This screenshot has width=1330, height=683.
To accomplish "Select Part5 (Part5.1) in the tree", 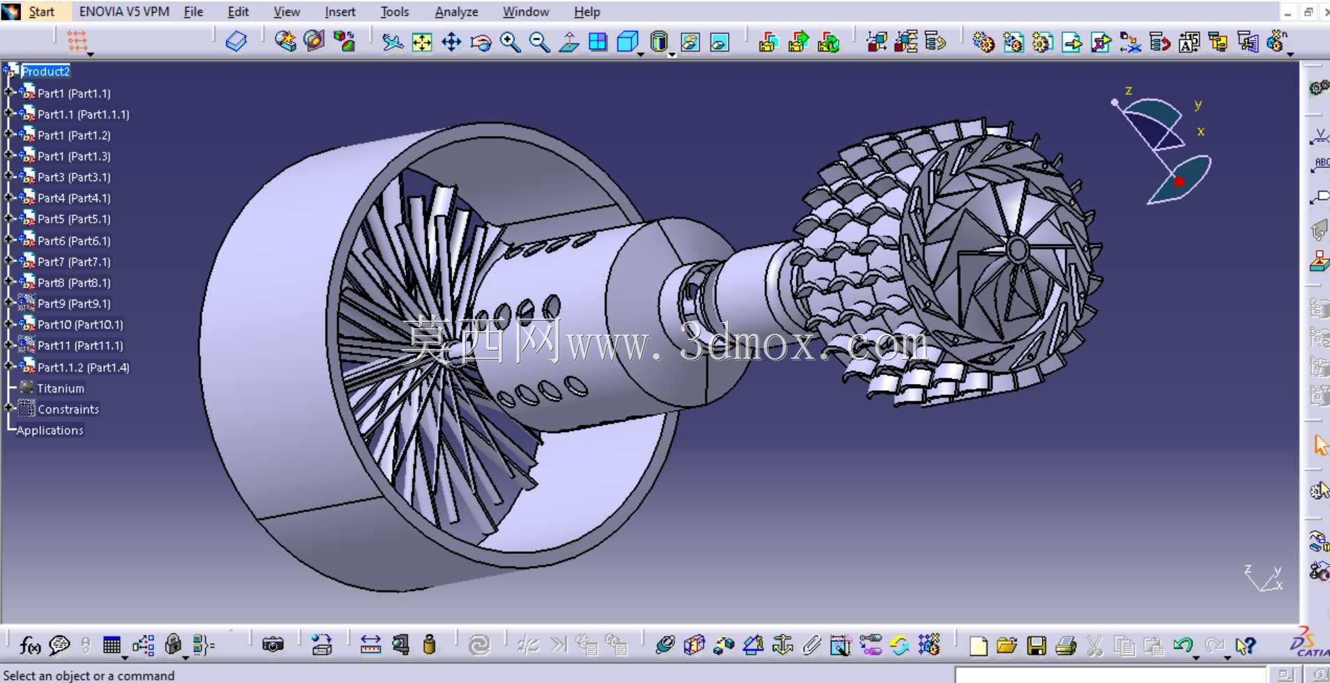I will [x=74, y=219].
